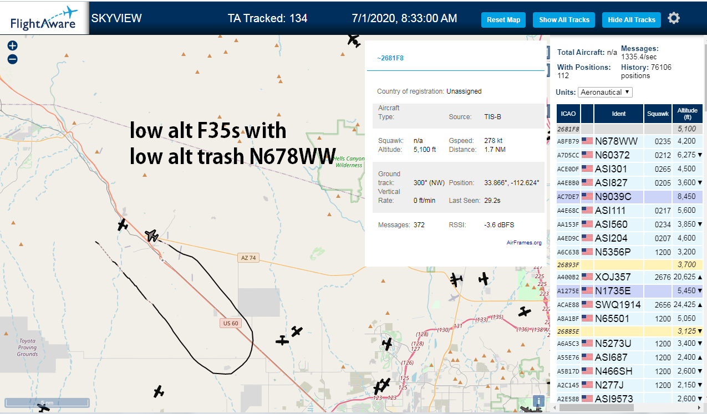Click US flag in N678WW row

[587, 141]
